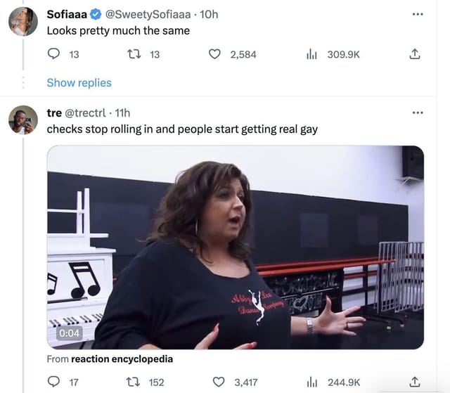The height and width of the screenshot is (393, 450).
Task: Retweet Sofiaaa's post
Action: click(134, 54)
